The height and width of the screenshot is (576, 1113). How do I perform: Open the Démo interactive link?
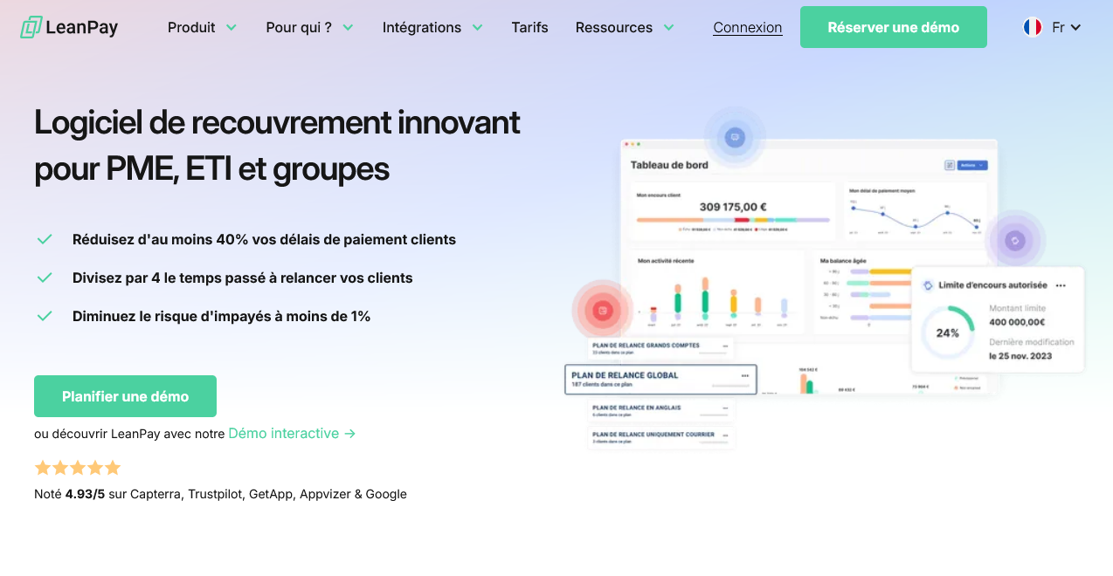(x=292, y=433)
